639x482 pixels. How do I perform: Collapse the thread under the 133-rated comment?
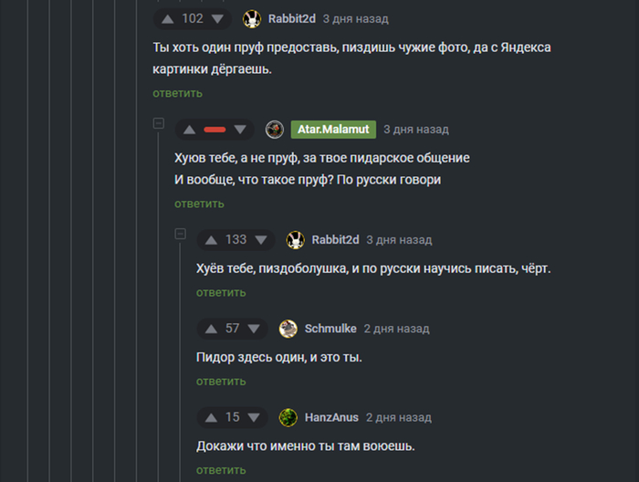(x=180, y=234)
